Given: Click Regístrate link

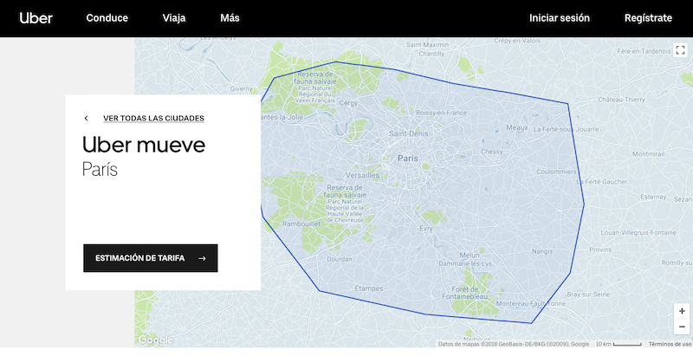Looking at the screenshot, I should [648, 18].
